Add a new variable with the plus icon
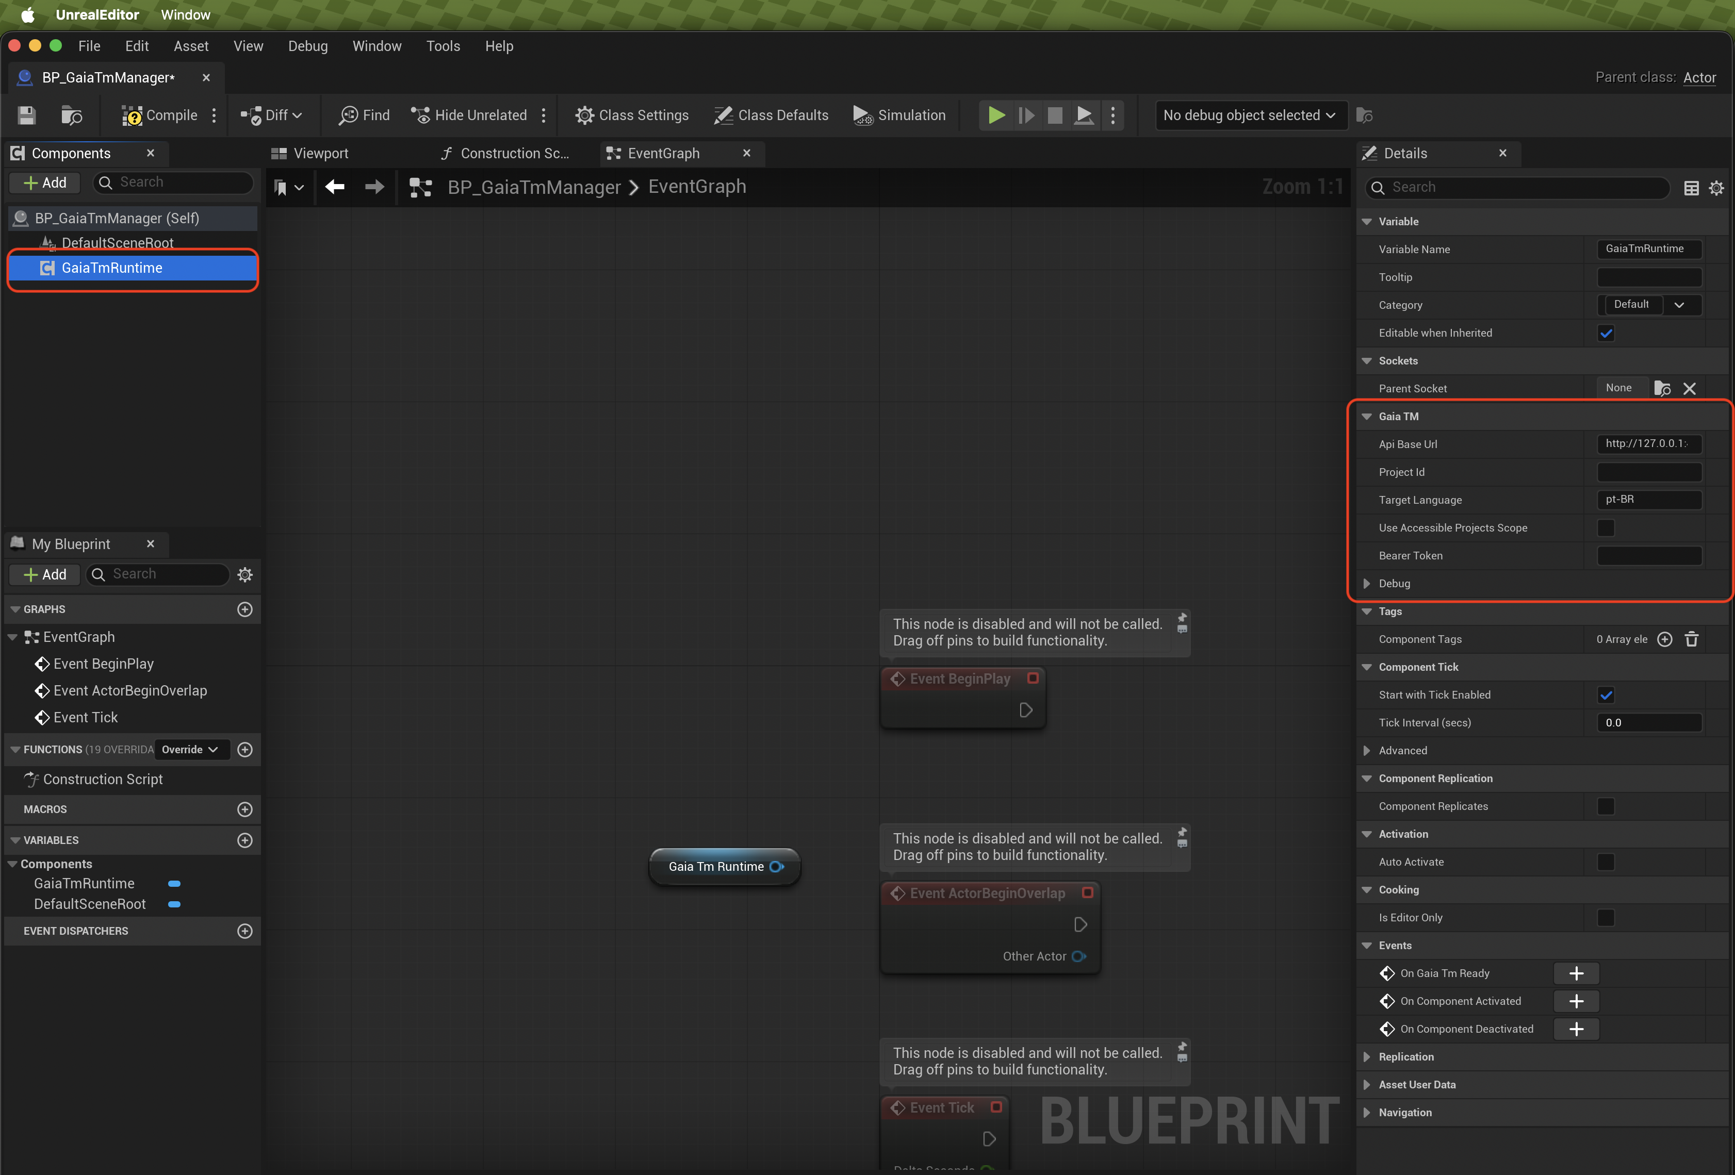Viewport: 1735px width, 1175px height. (245, 840)
